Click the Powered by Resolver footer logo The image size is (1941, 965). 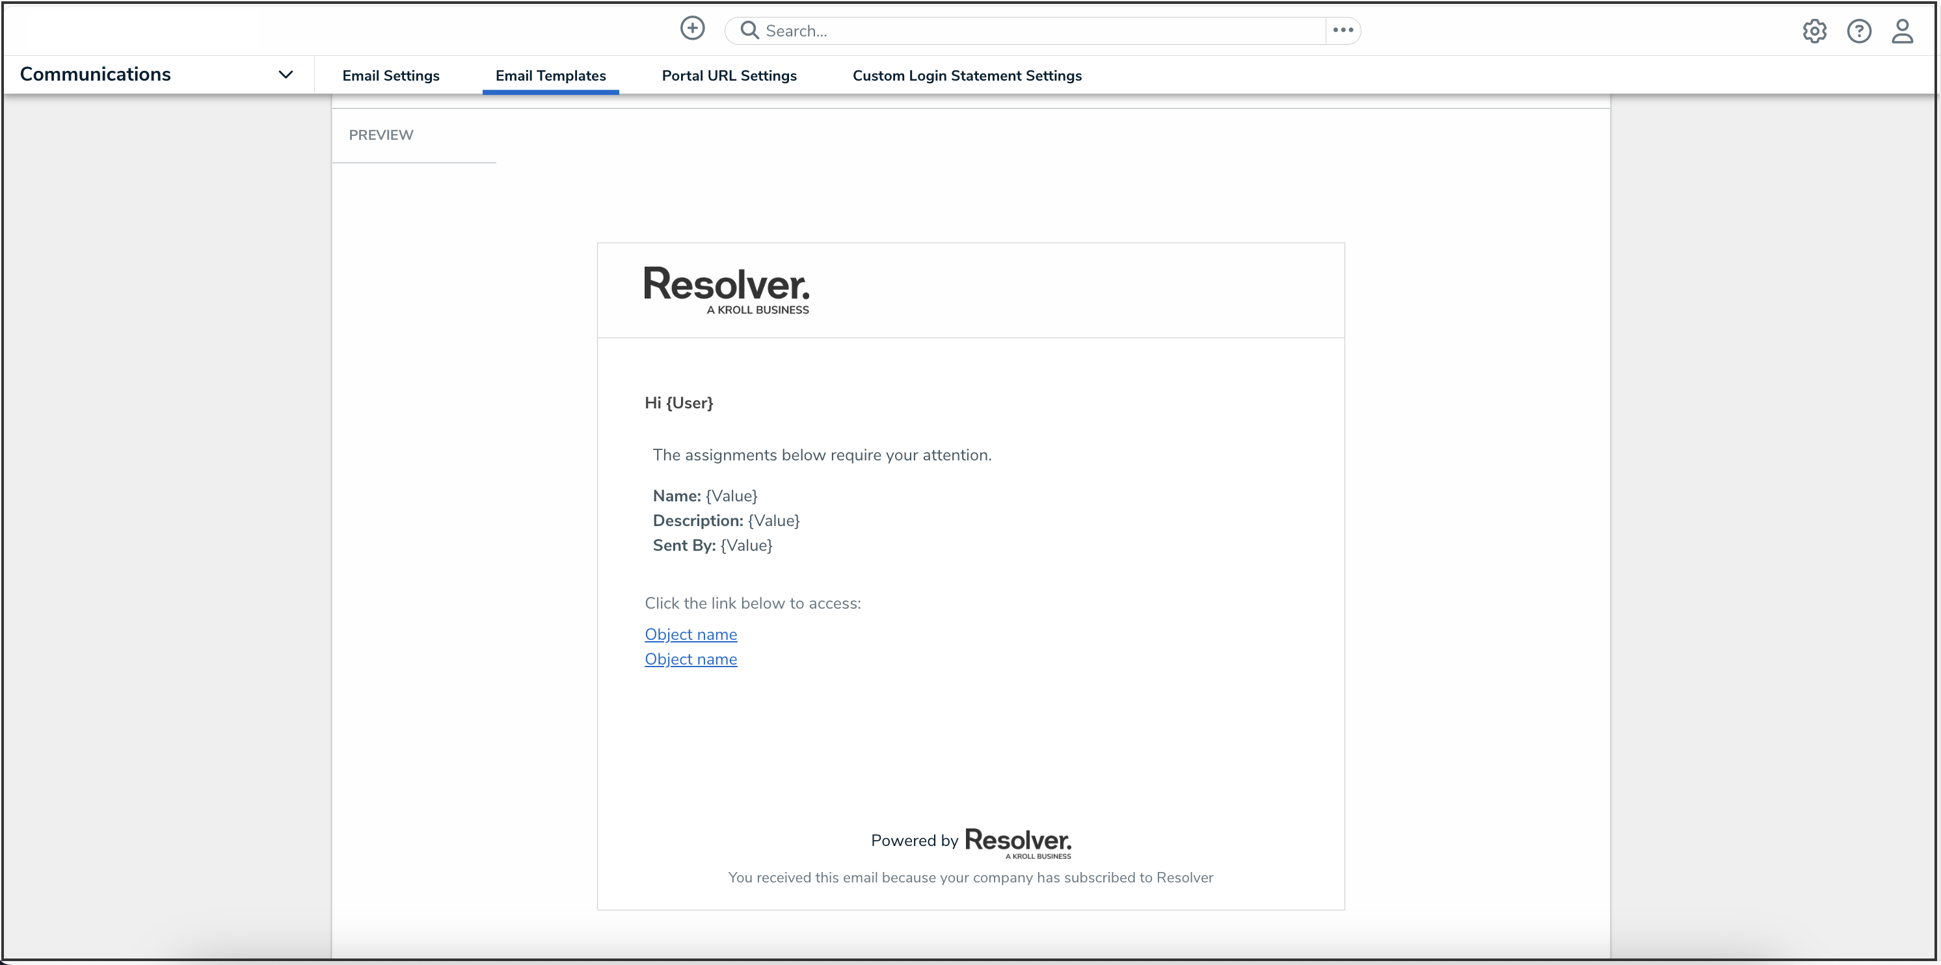click(1017, 842)
